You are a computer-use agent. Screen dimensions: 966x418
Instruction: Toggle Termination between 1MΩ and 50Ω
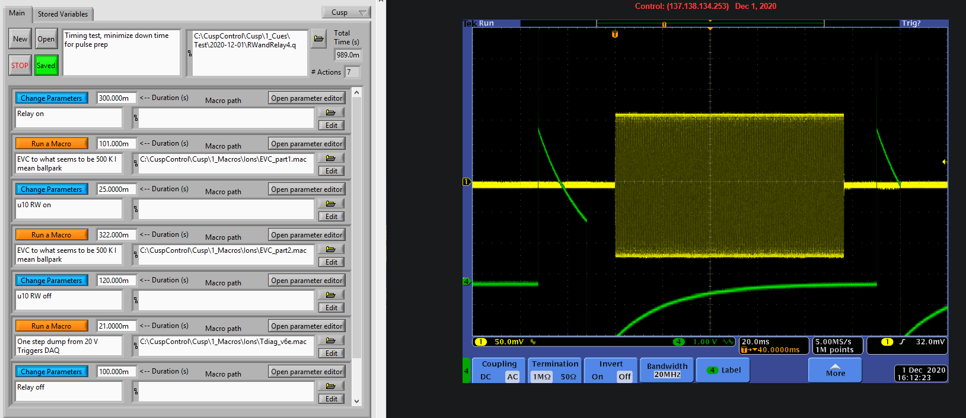[x=554, y=371]
